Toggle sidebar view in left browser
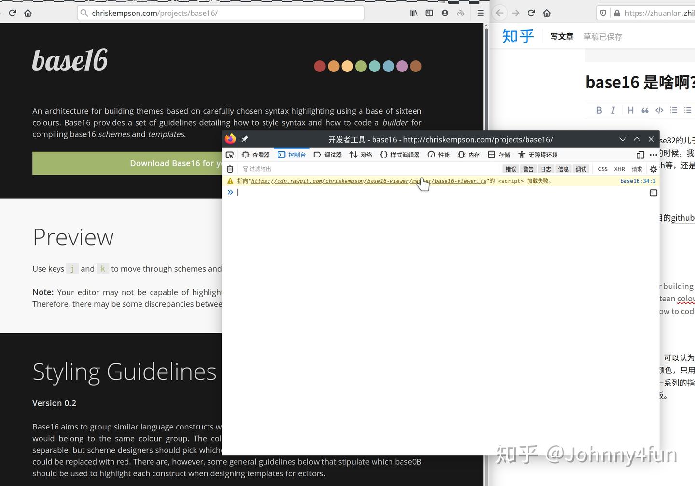 click(429, 13)
